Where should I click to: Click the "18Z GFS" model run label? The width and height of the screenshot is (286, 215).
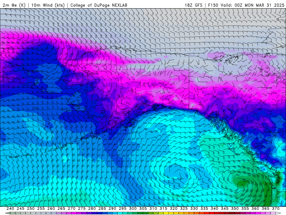point(193,5)
